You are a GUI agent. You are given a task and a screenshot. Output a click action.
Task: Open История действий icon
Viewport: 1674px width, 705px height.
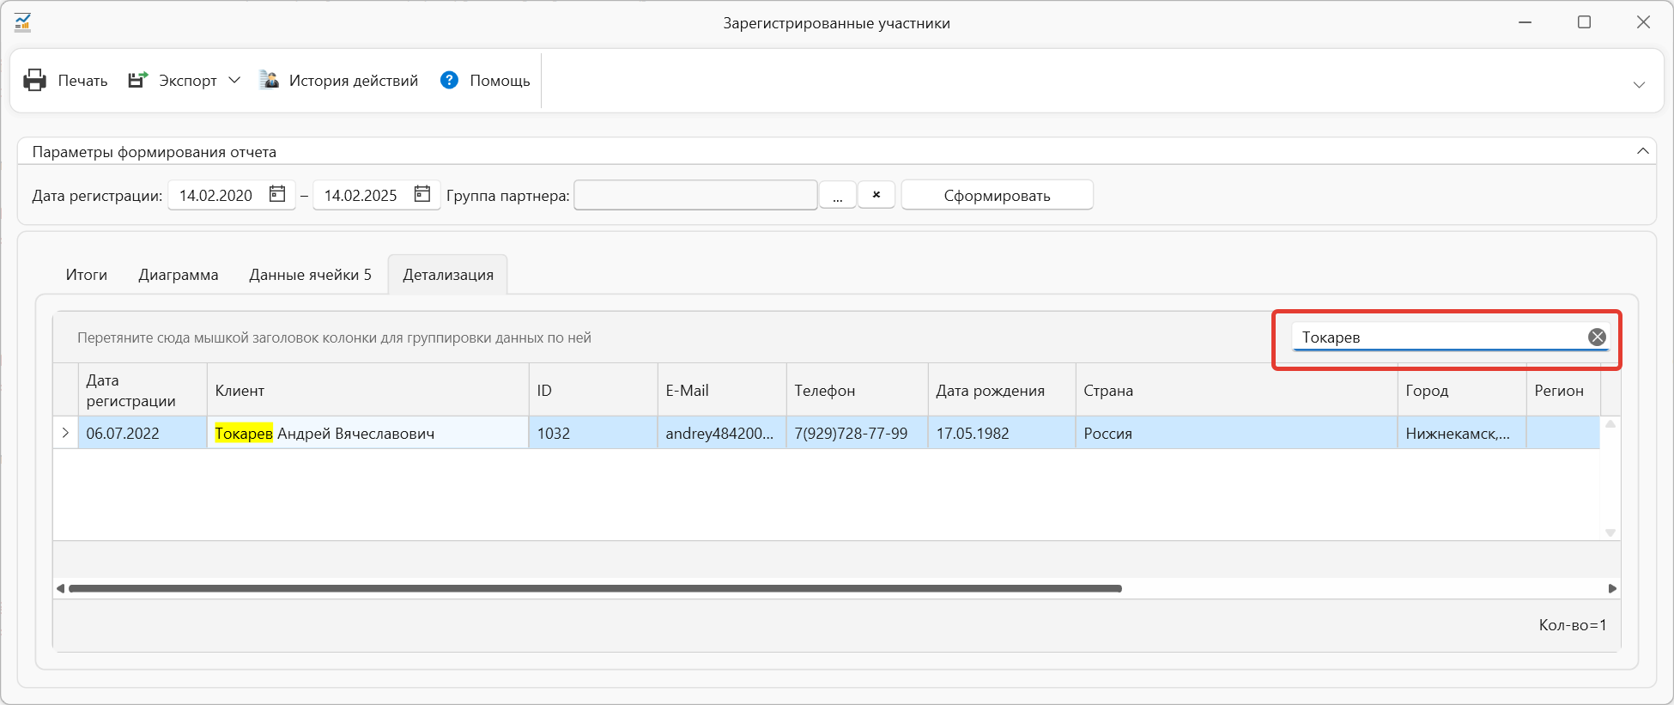tap(269, 80)
